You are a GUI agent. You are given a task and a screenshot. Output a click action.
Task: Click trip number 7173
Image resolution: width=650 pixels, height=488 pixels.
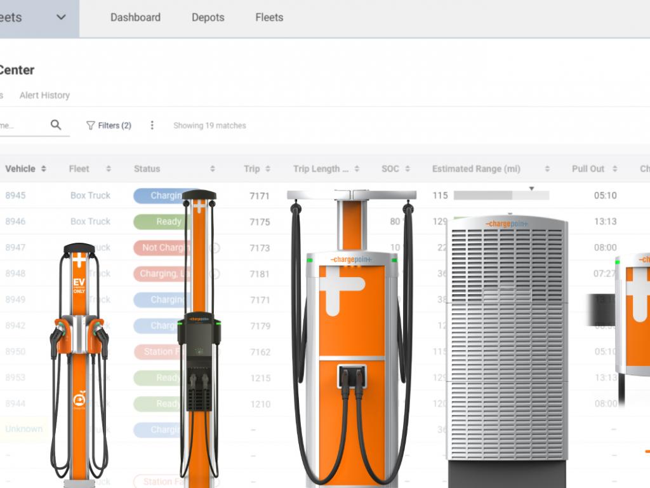260,248
